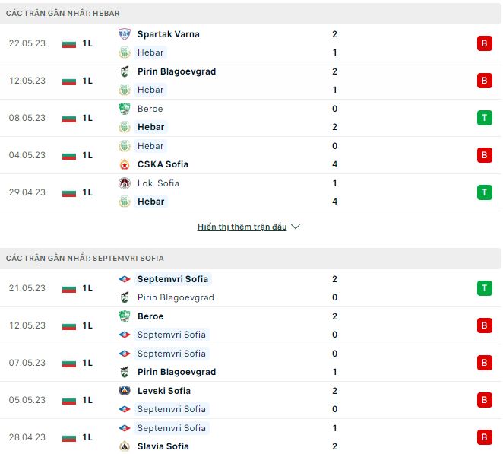Click green T badge on 21.05.23 Septemvri match
The image size is (503, 454).
[484, 288]
